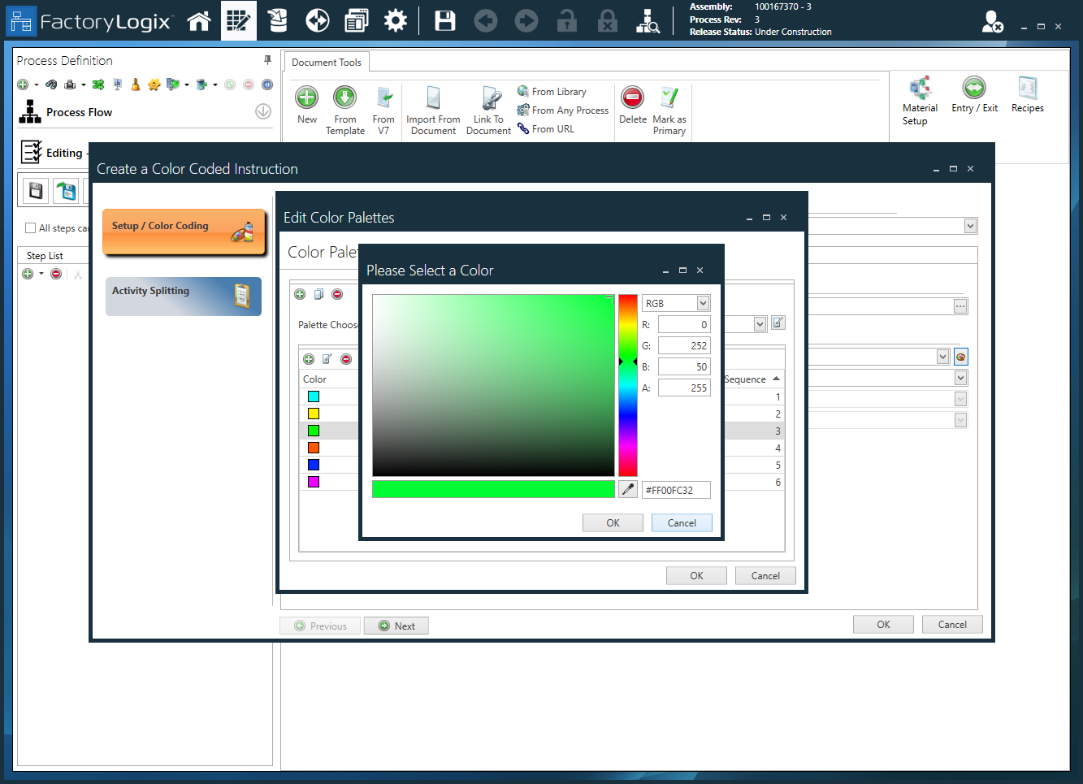
Task: Confirm color selection with OK
Action: click(x=613, y=522)
